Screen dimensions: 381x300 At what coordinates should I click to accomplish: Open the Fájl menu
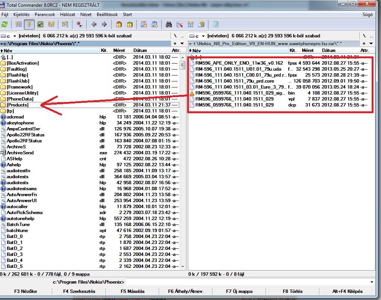5,15
